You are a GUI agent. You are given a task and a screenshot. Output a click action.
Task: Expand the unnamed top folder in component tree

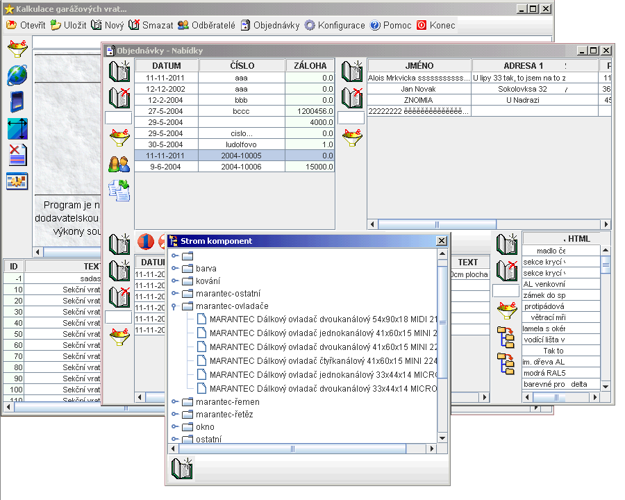(x=174, y=256)
